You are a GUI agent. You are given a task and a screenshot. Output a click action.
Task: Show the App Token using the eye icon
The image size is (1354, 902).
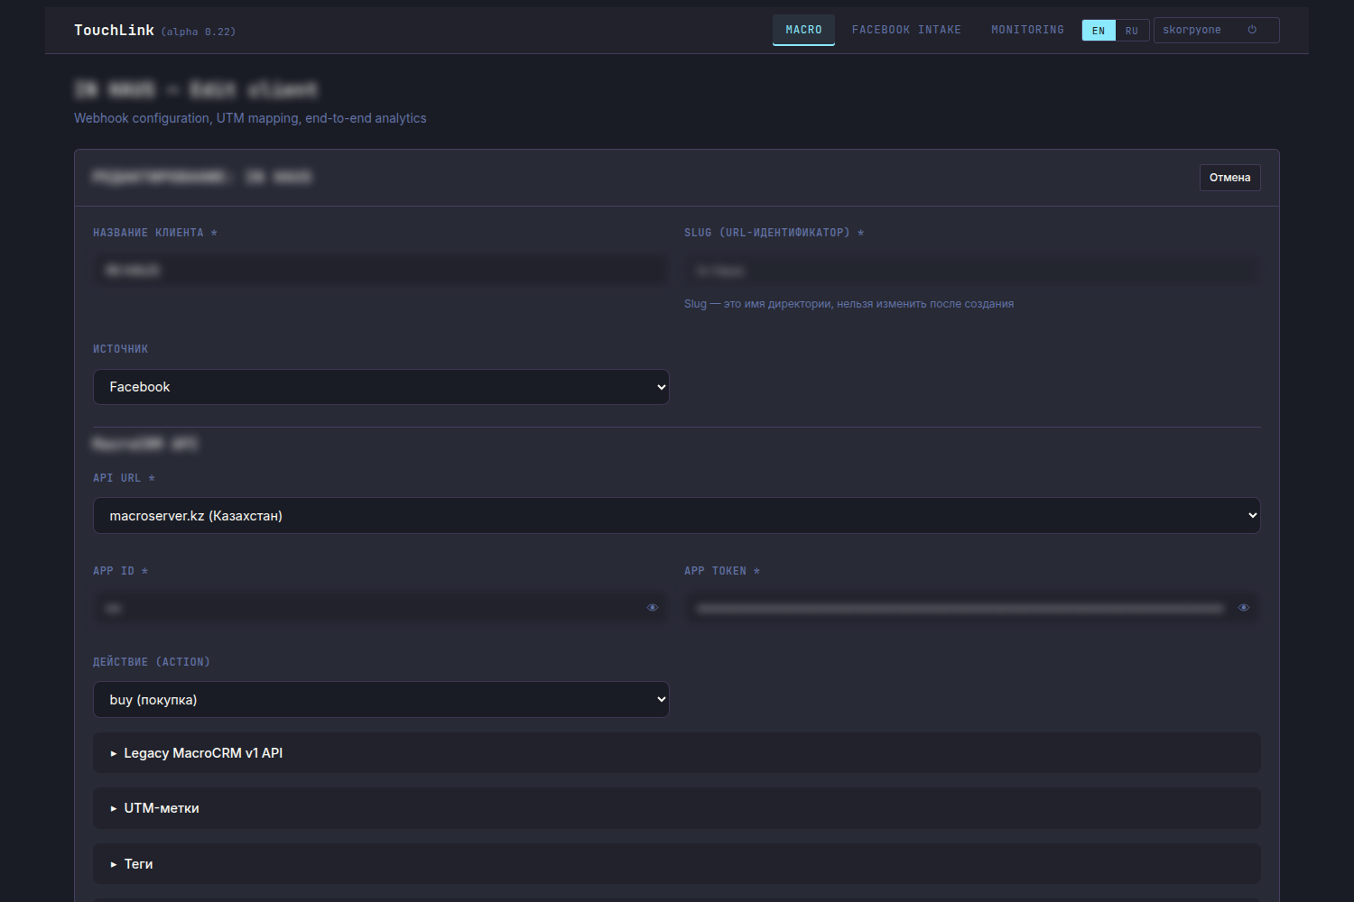pyautogui.click(x=1244, y=608)
